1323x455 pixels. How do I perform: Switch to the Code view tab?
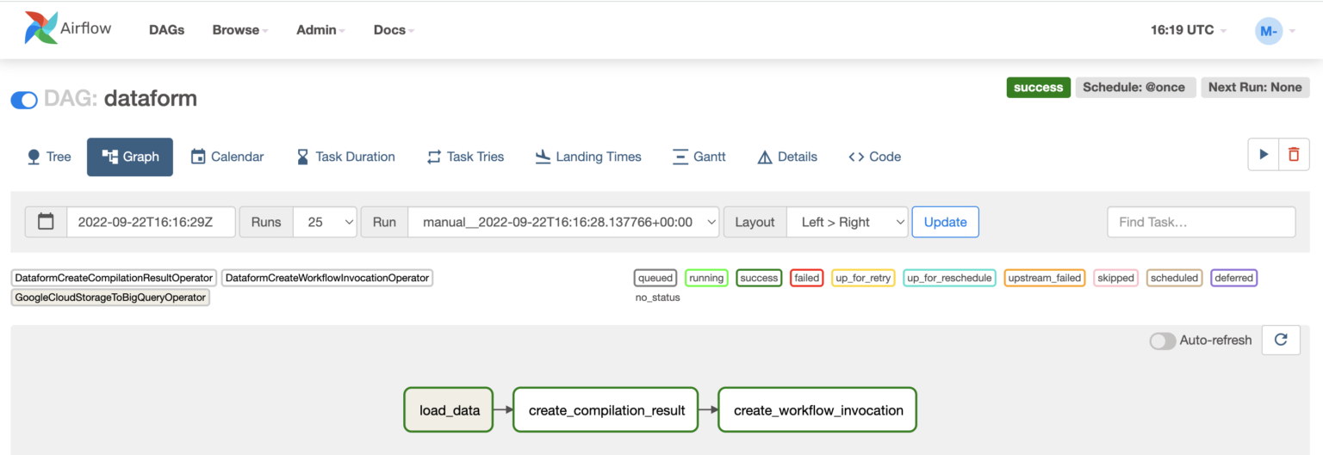tap(875, 157)
